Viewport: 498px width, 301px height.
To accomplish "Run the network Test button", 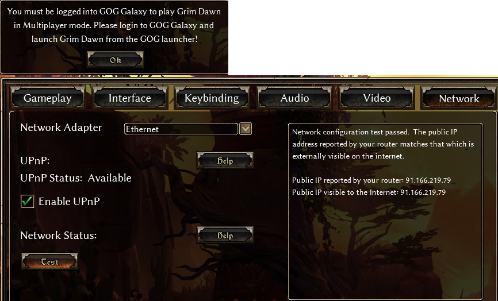I will 49,262.
